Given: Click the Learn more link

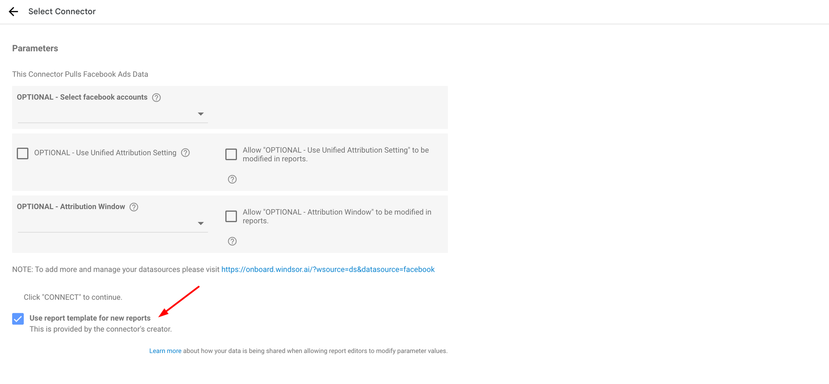Looking at the screenshot, I should coord(165,351).
